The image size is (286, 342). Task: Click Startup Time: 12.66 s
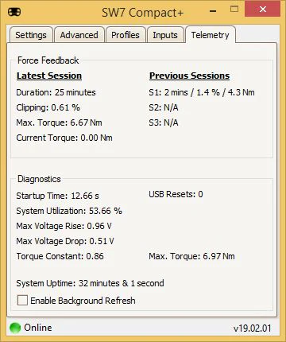coord(57,196)
